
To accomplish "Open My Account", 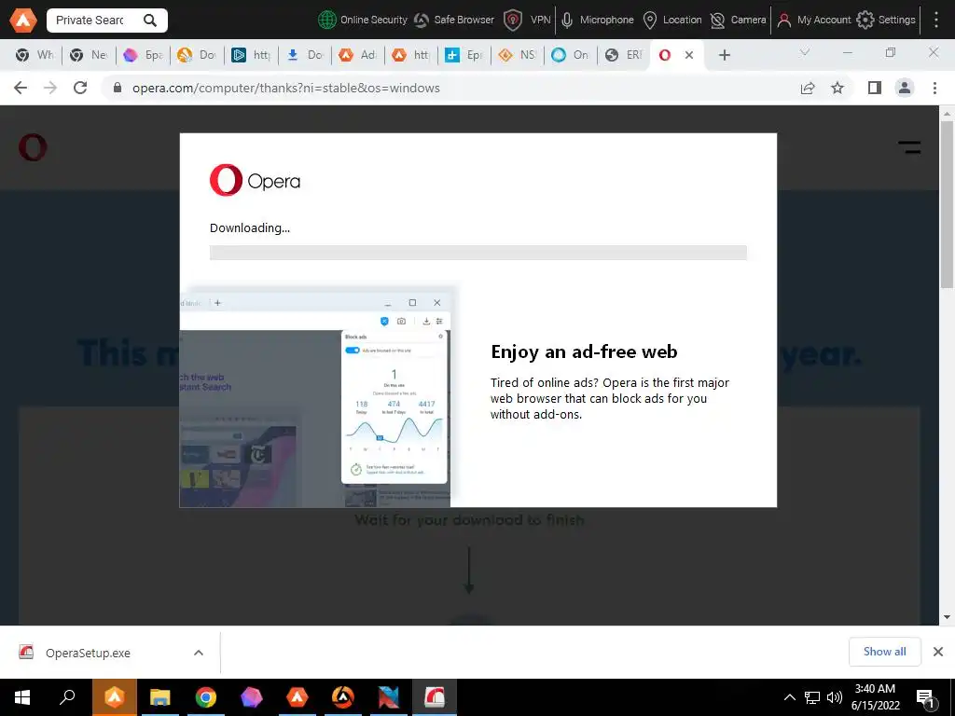I will [x=813, y=21].
